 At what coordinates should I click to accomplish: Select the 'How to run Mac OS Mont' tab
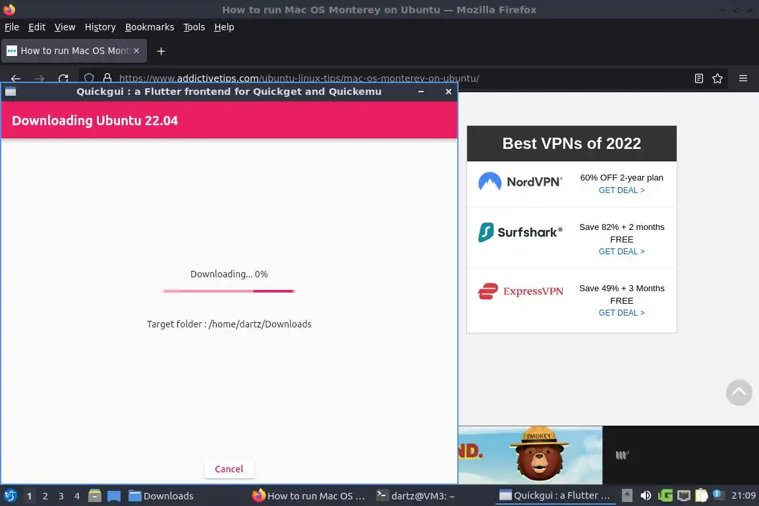pyautogui.click(x=74, y=51)
